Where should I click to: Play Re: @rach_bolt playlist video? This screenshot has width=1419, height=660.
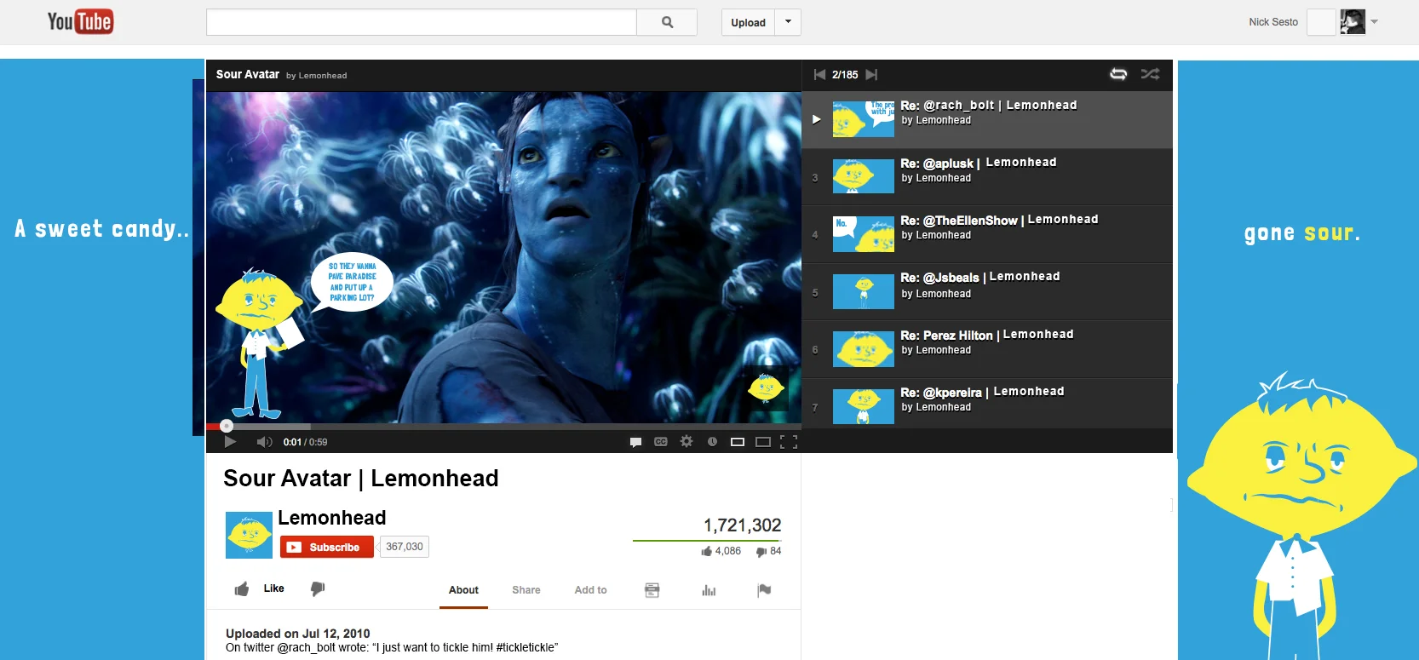[987, 120]
